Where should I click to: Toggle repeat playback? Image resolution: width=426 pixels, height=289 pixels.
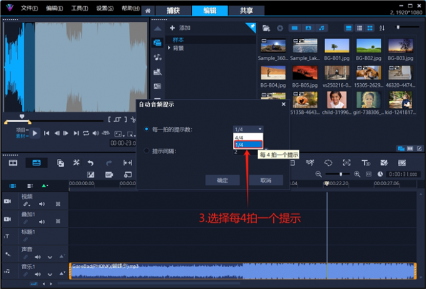(86, 133)
